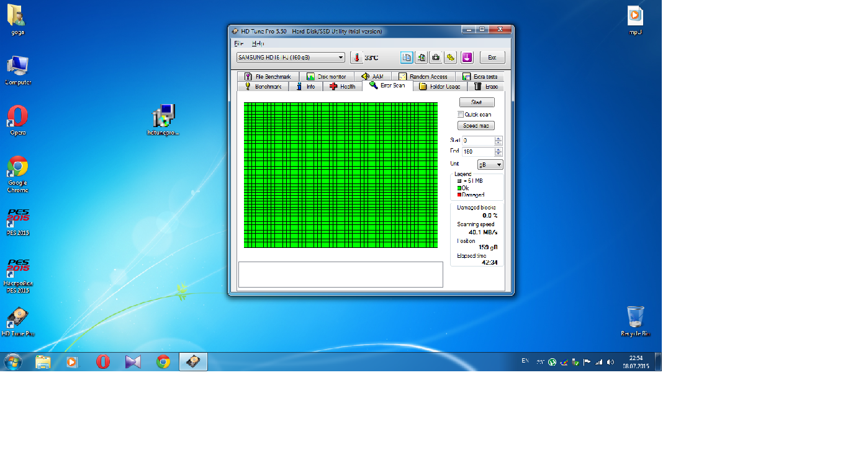The image size is (848, 476).
Task: Increase the End value with the up spinner
Action: pos(498,149)
